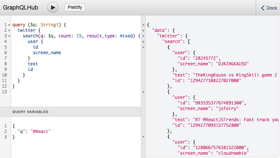Open the Docs panel
Viewport: 280px width, 158px height.
[269, 8]
